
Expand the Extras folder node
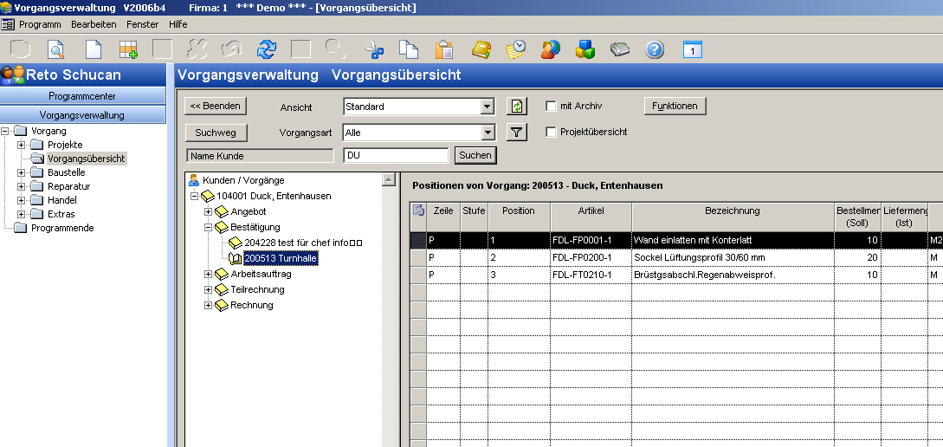pos(22,214)
